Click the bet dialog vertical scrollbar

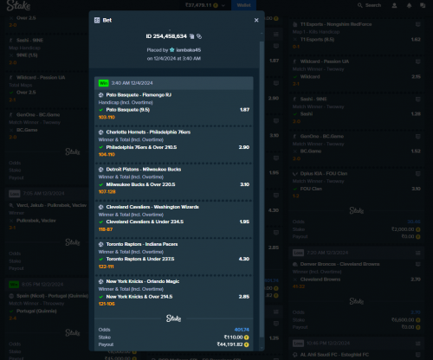pyautogui.click(x=262, y=189)
